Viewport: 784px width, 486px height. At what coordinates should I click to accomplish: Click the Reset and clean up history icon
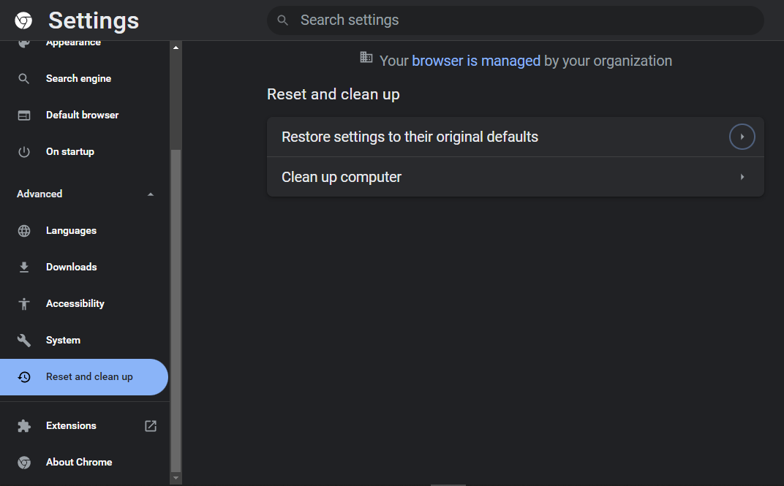pyautogui.click(x=23, y=377)
